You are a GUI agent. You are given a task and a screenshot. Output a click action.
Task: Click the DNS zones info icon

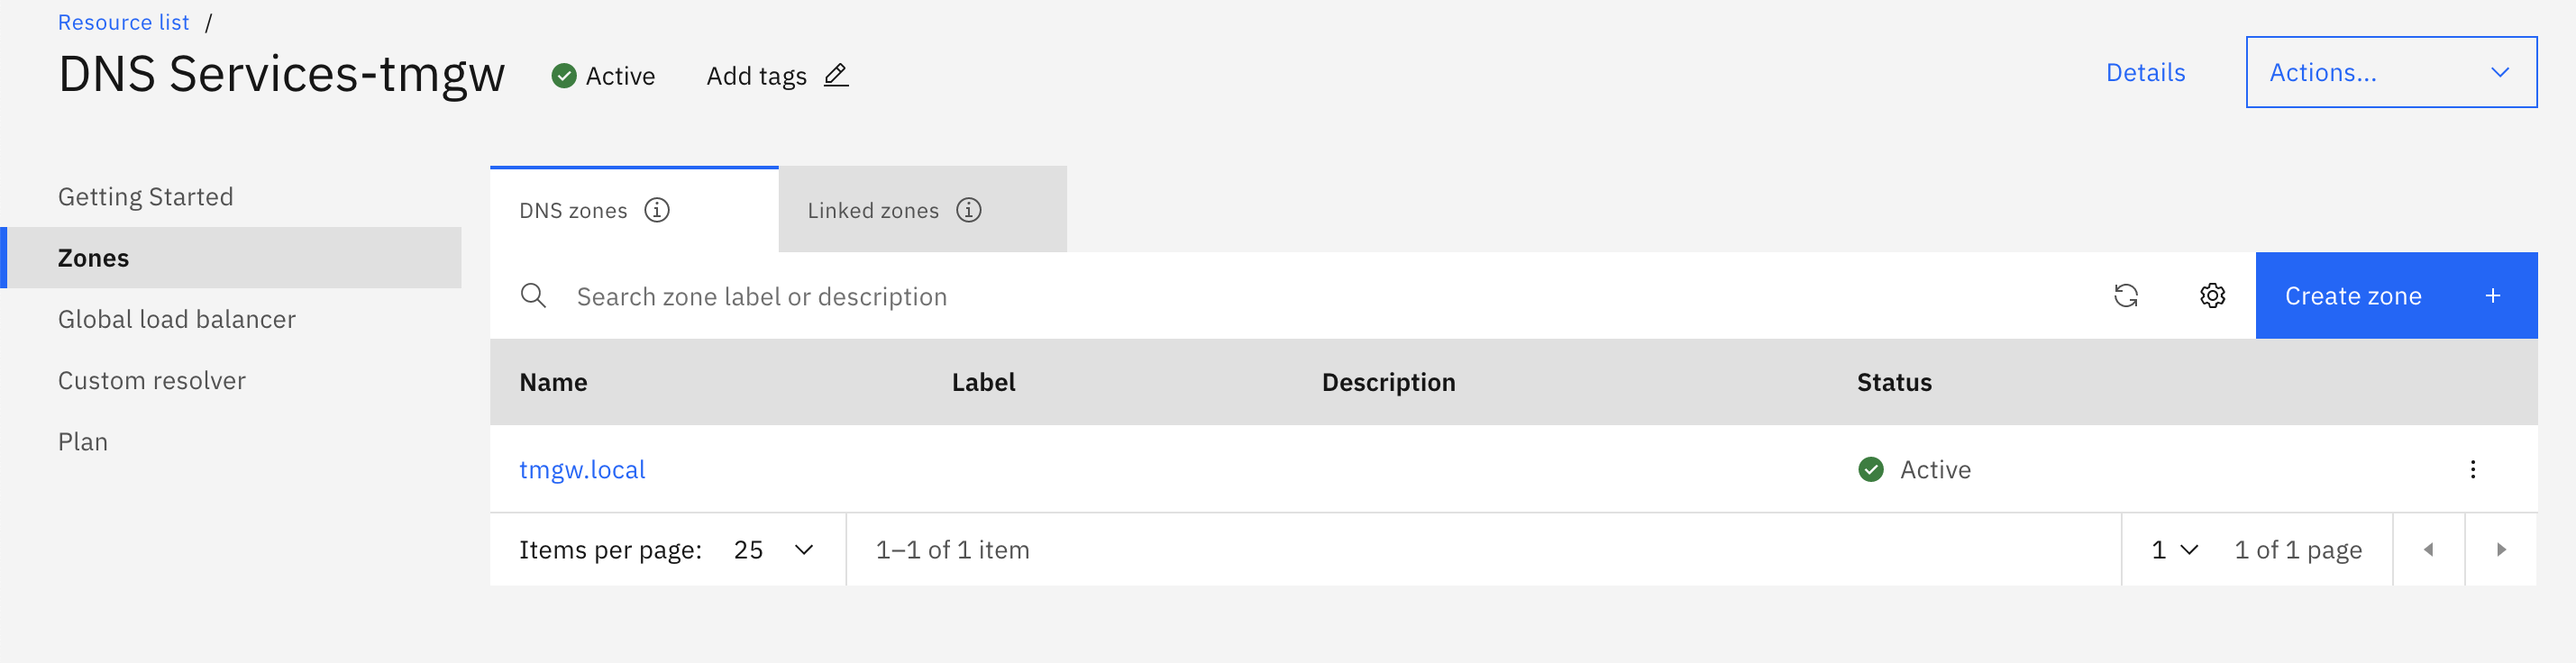tap(657, 210)
